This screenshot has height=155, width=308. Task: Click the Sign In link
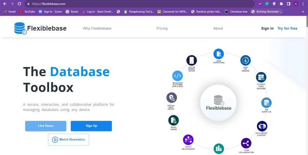[x=267, y=29]
